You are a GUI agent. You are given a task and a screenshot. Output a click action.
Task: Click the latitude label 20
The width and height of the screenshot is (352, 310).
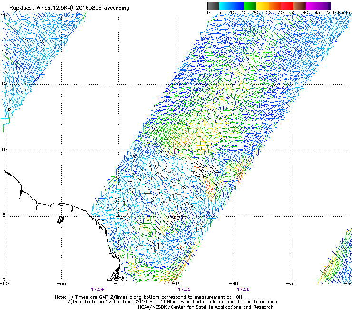pyautogui.click(x=4, y=16)
